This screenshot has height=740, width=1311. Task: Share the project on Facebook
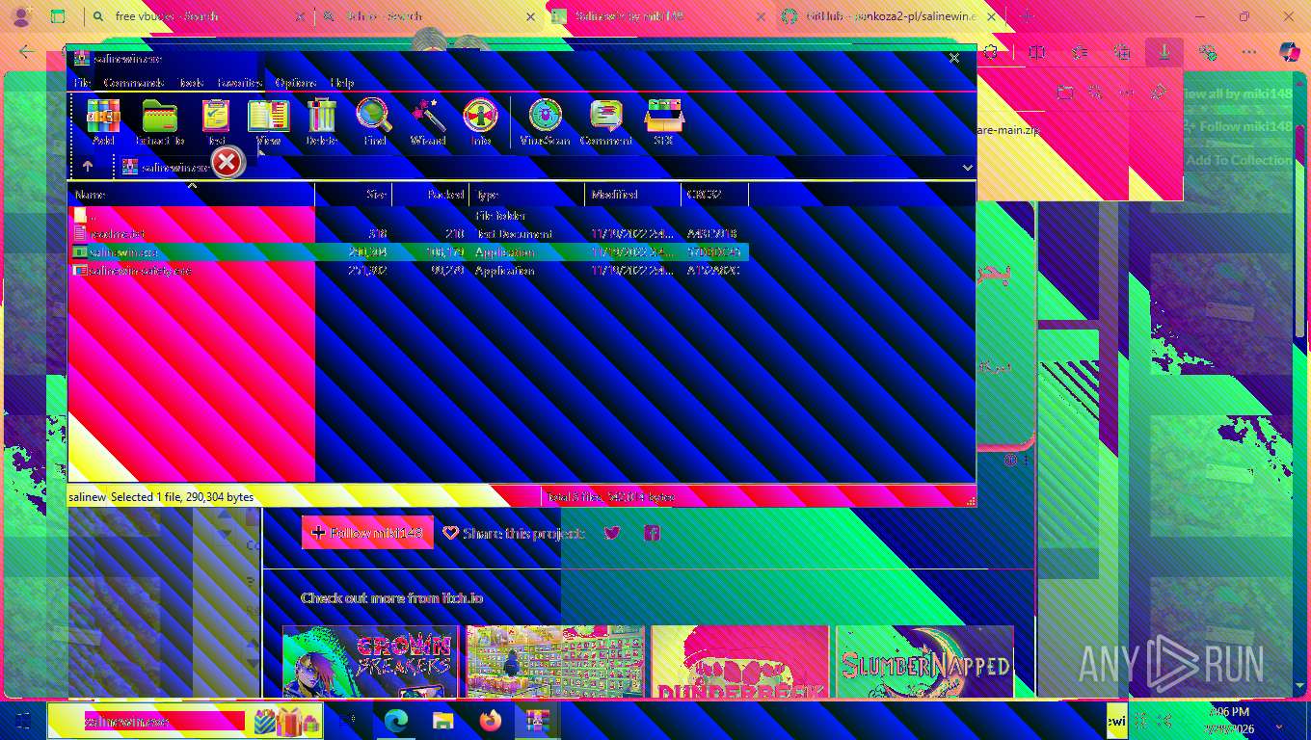click(652, 533)
